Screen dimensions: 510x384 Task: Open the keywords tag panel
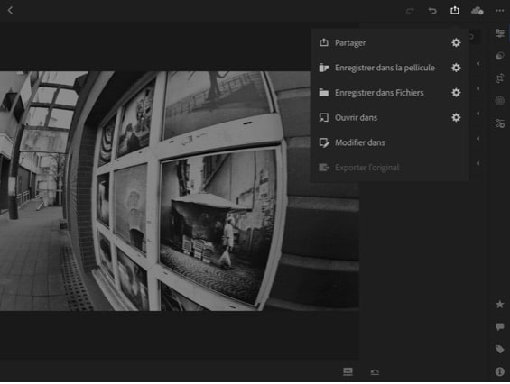pyautogui.click(x=500, y=349)
